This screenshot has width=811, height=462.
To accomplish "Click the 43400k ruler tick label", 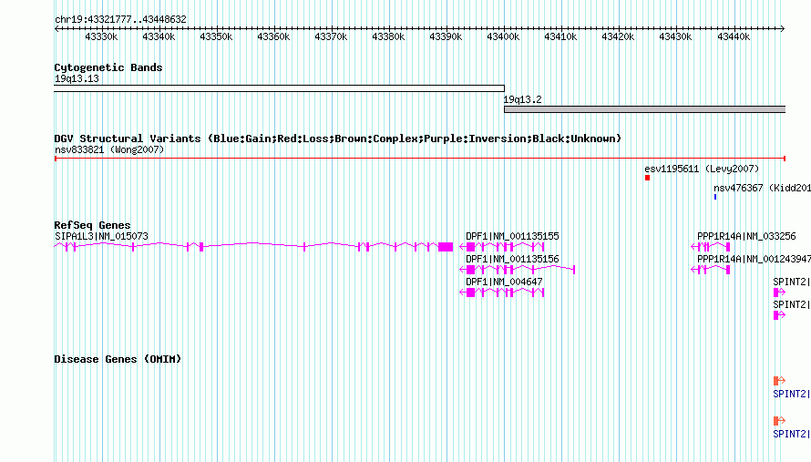I will click(x=503, y=36).
